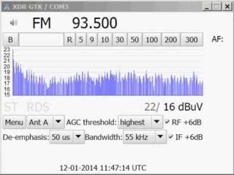Click the XDR-GTK title bar antenna icon
Image resolution: width=234 pixels, height=175 pixels.
pyautogui.click(x=7, y=7)
